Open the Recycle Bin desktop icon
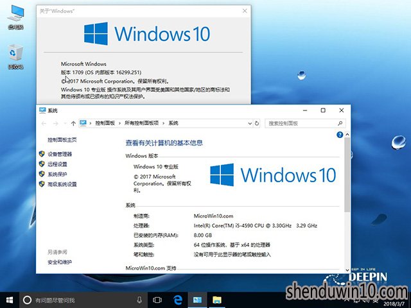The image size is (411, 308). tap(15, 56)
